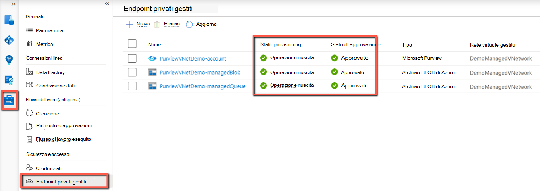The image size is (540, 191).
Task: Open the policy certificate icon in left rail
Action: pos(9,80)
